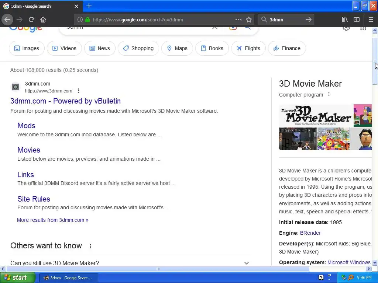Open options beside Computer program label
378x283 pixels.
(x=329, y=94)
